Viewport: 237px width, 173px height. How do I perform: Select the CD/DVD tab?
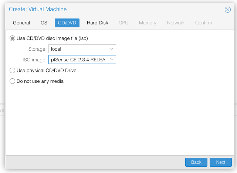67,23
